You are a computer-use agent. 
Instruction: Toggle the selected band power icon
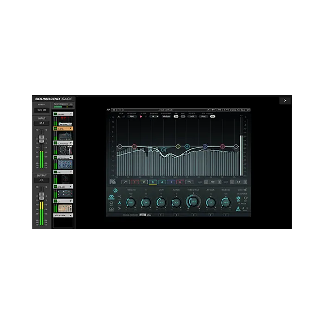pos(115,191)
